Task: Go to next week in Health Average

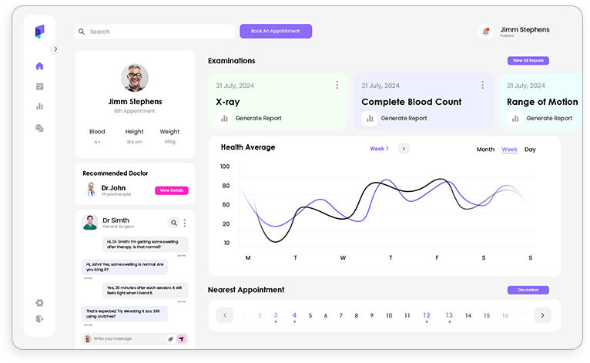Action: pos(404,149)
